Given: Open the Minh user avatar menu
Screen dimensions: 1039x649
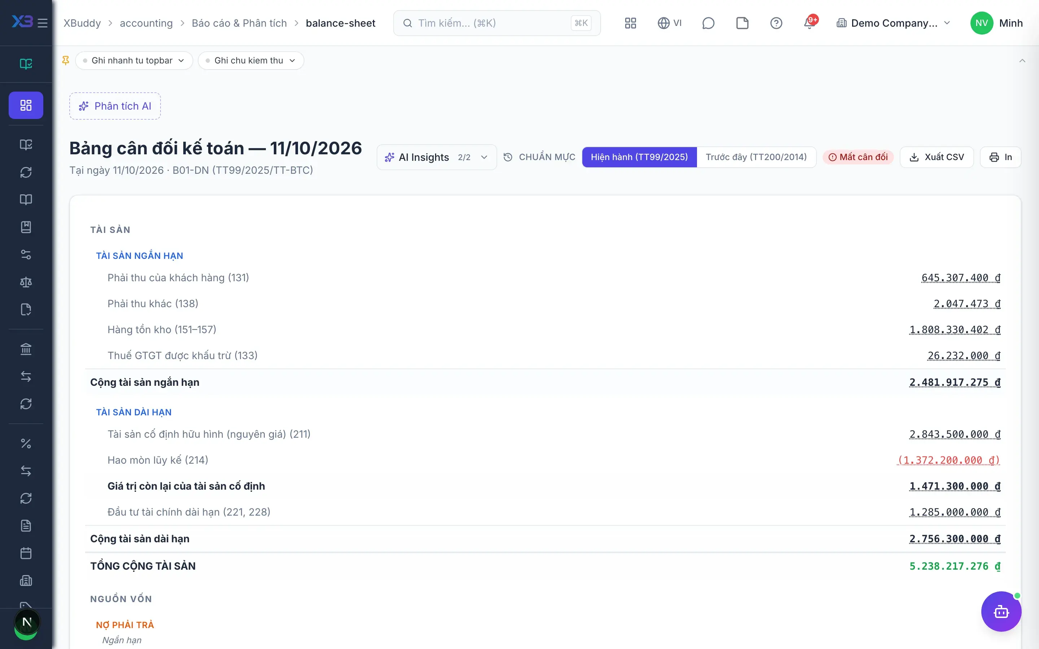Looking at the screenshot, I should click(996, 23).
